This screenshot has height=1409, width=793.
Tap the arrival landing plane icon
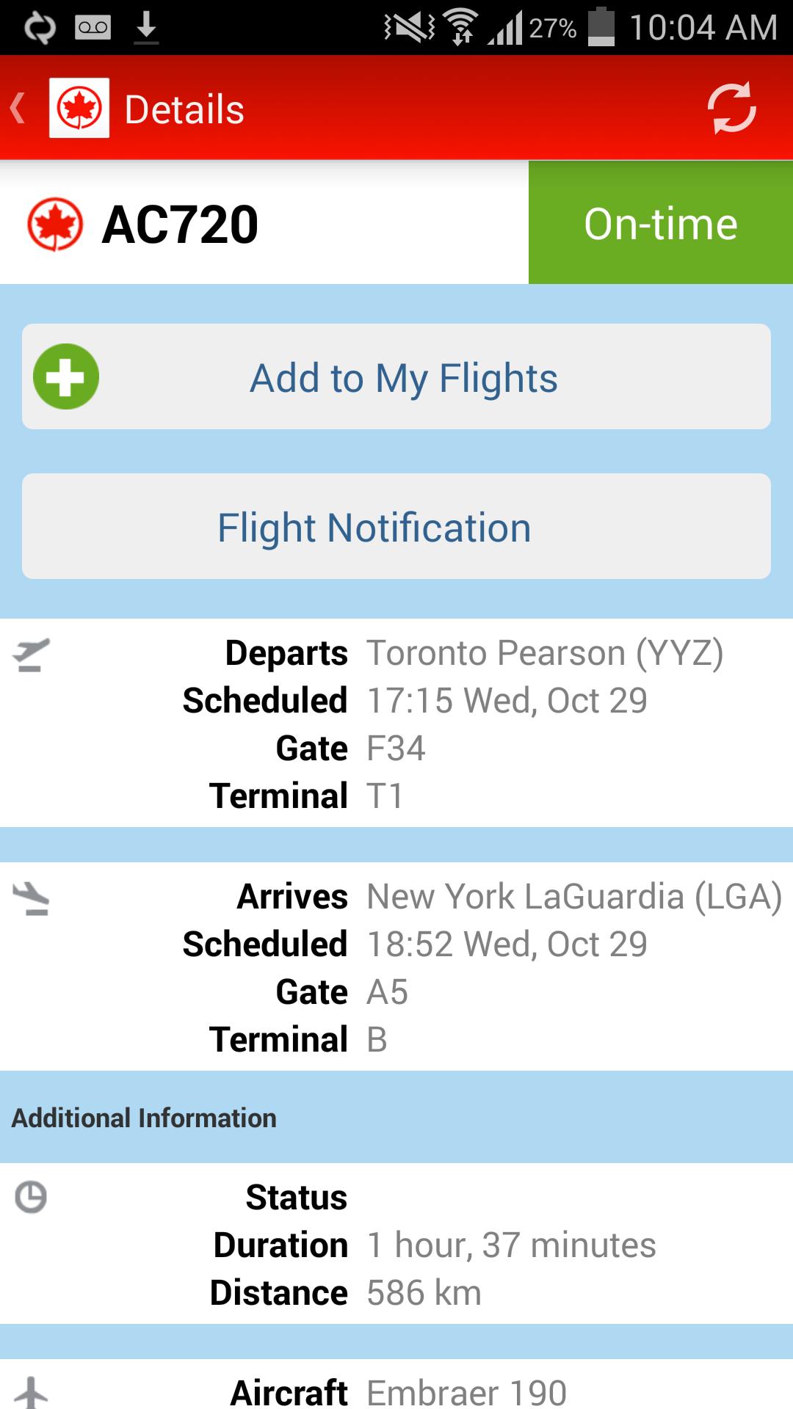pos(31,899)
